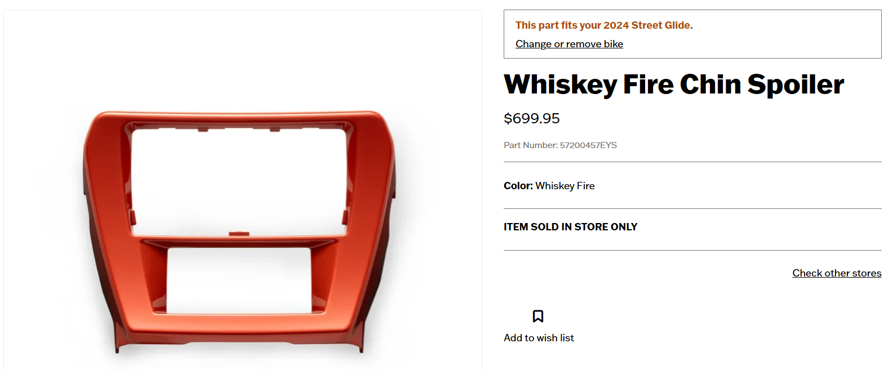Image resolution: width=893 pixels, height=370 pixels.
Task: Click the bold Color: label
Action: (x=518, y=186)
